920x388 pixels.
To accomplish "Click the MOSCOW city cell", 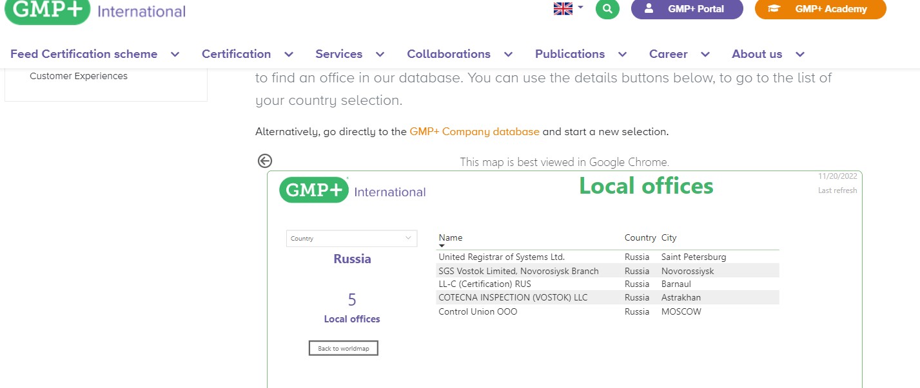I will [681, 311].
